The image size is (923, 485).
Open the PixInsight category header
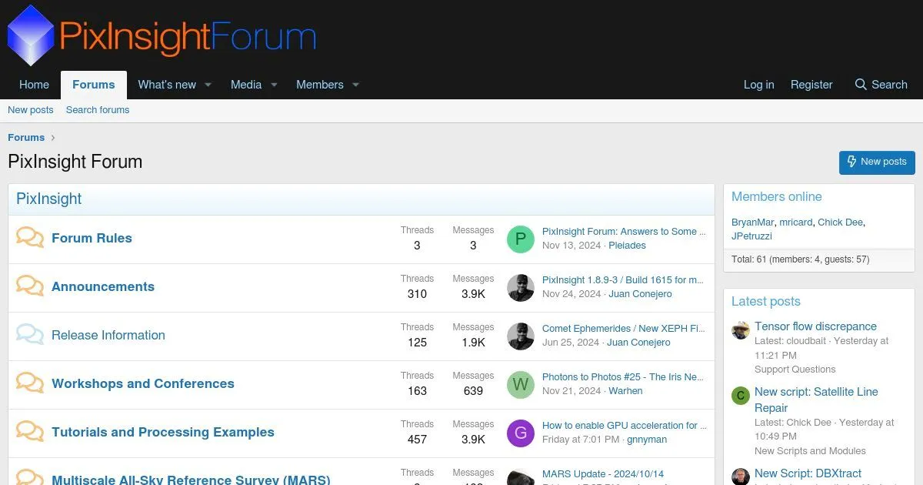pos(48,199)
